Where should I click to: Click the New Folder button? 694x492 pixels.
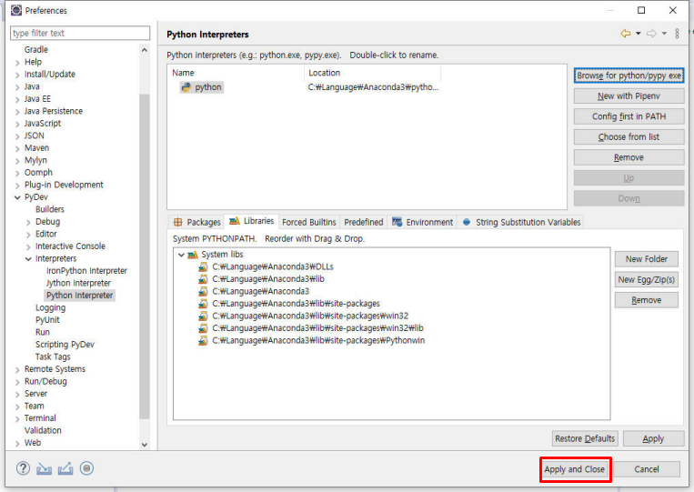point(646,259)
